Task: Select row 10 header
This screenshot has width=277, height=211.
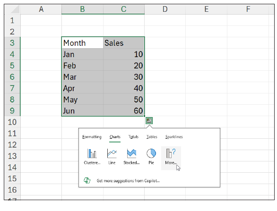Action: tap(12, 122)
